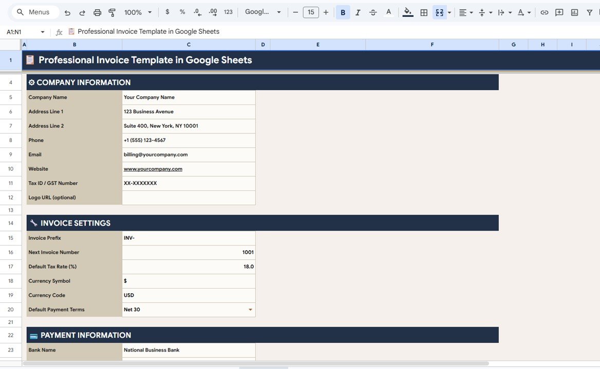Follow the www.yourcompany.com link
This screenshot has width=600, height=369.
tap(153, 169)
